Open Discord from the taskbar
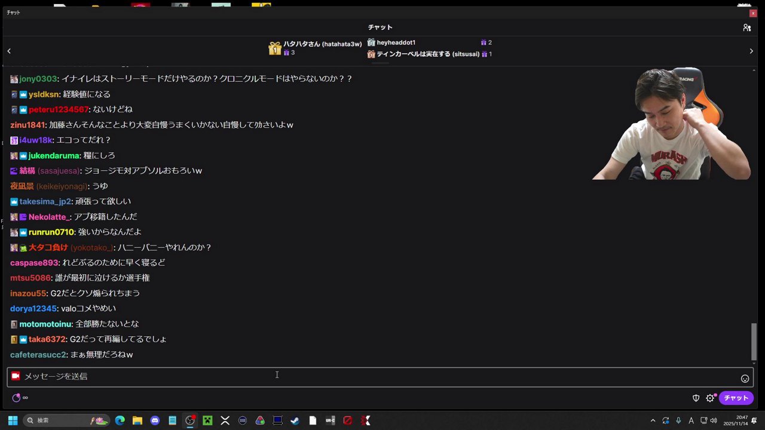The image size is (765, 430). pyautogui.click(x=155, y=420)
